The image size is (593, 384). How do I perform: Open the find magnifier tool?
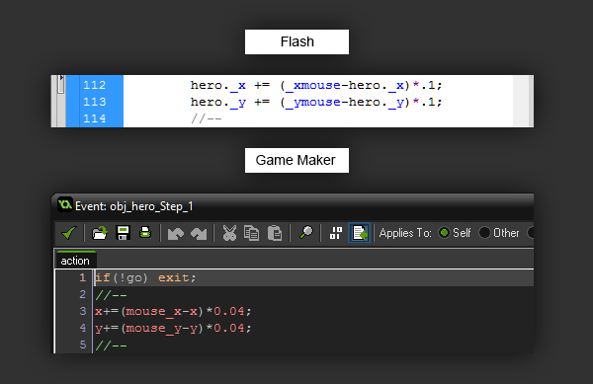click(x=306, y=232)
